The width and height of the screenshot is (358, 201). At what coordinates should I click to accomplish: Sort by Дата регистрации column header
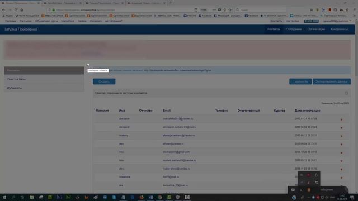(307, 111)
